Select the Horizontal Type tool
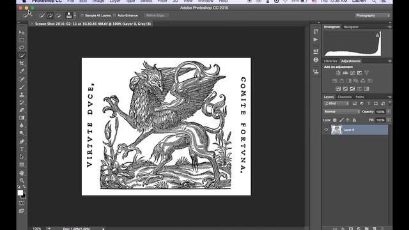Viewport: 409px width, 230px height. [x=22, y=149]
